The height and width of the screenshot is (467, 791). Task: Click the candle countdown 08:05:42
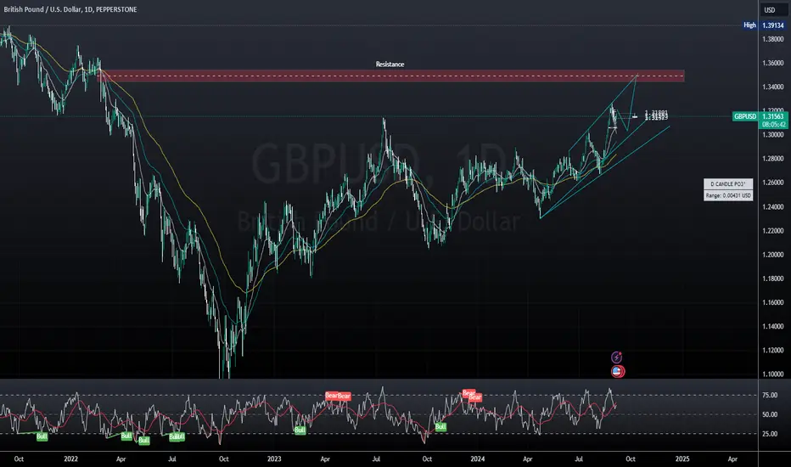point(773,125)
